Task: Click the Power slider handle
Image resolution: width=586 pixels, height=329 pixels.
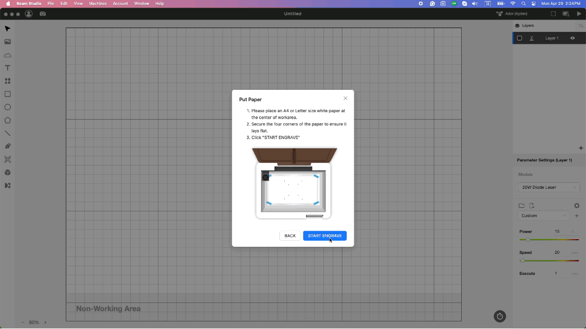Action: click(528, 240)
